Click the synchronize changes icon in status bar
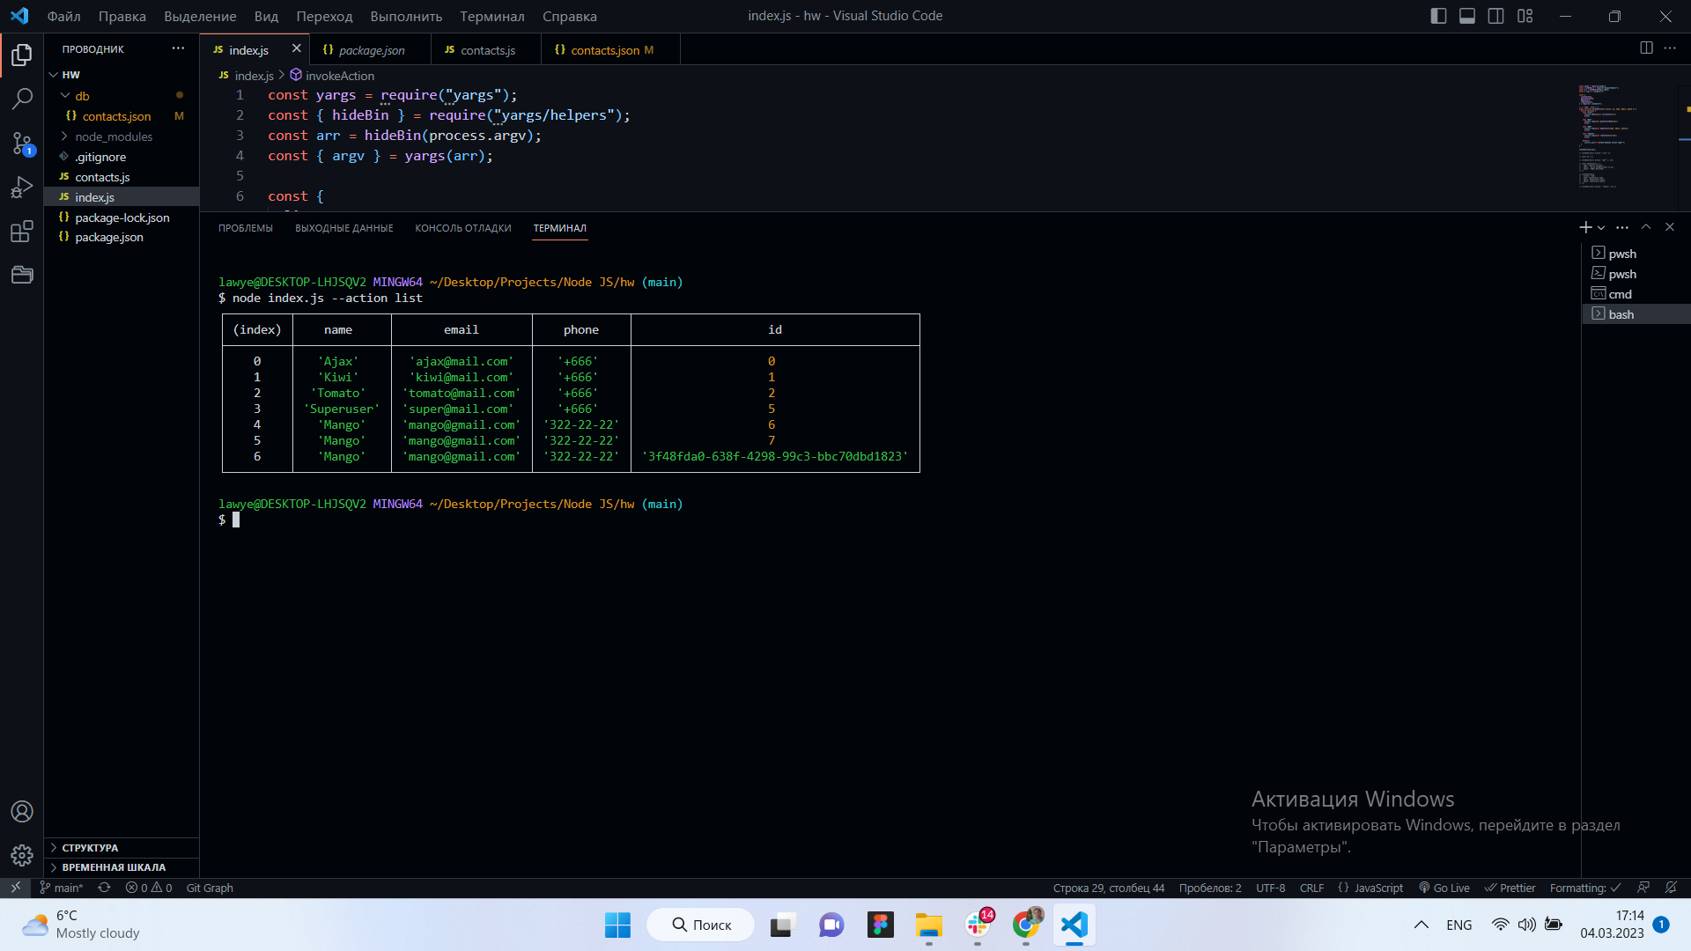Image resolution: width=1691 pixels, height=951 pixels. [x=104, y=888]
